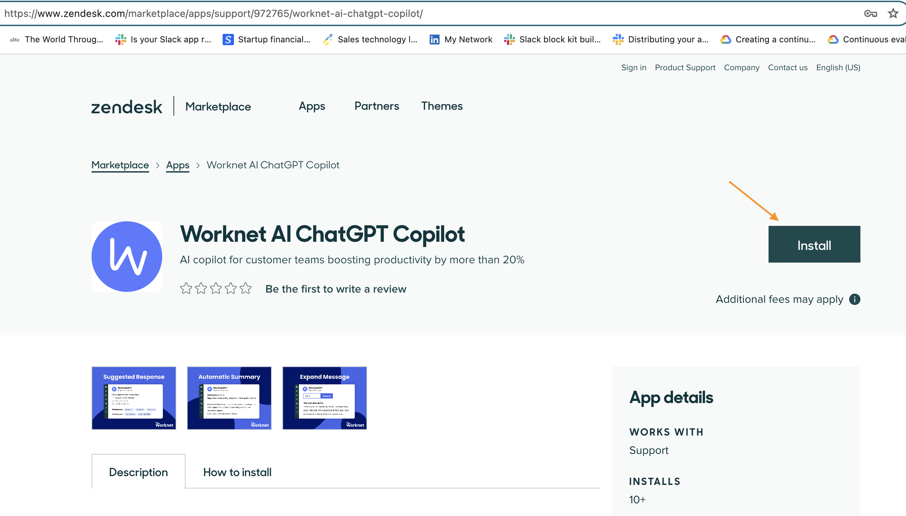The height and width of the screenshot is (516, 906).
Task: Open the Distributing your app bookmark
Action: point(660,39)
